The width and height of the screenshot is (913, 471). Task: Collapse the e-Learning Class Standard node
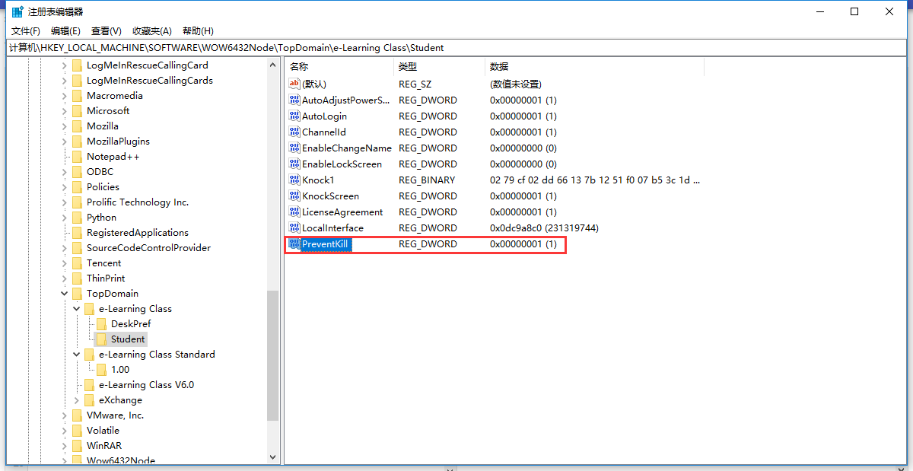coord(77,355)
